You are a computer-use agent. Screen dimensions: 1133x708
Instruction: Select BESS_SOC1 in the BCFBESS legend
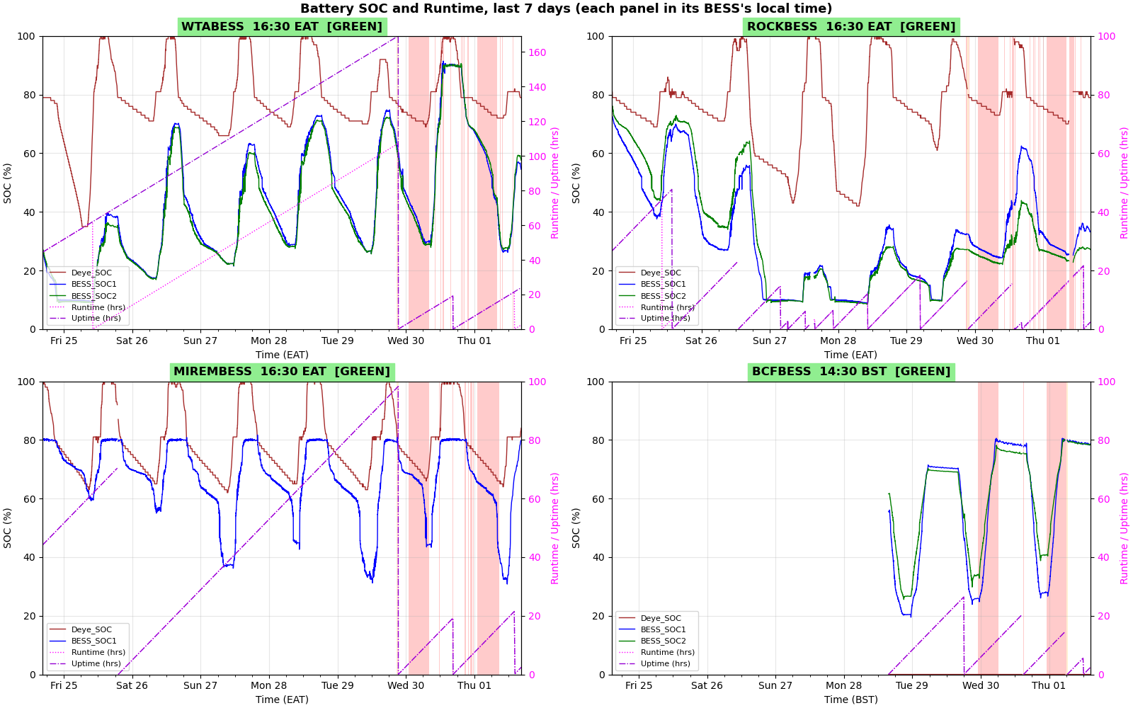(664, 629)
